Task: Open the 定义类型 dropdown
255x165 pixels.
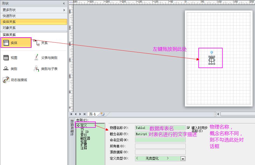Action: (x=183, y=159)
